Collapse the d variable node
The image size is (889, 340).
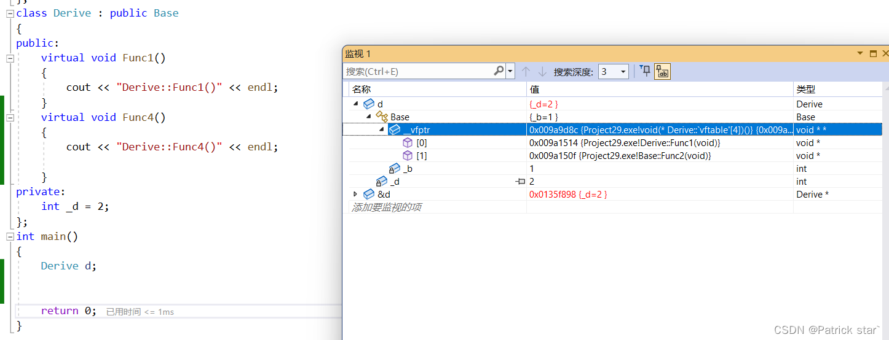coord(356,104)
